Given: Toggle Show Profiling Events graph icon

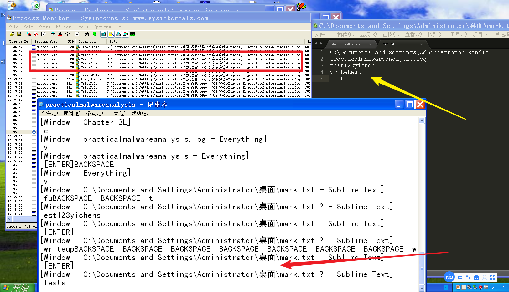Looking at the screenshot, I should (x=132, y=34).
